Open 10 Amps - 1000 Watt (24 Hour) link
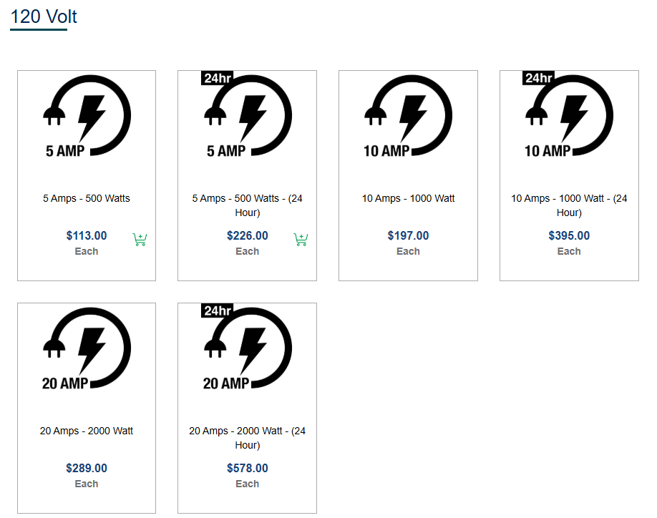Image resolution: width=657 pixels, height=518 pixels. click(x=569, y=205)
